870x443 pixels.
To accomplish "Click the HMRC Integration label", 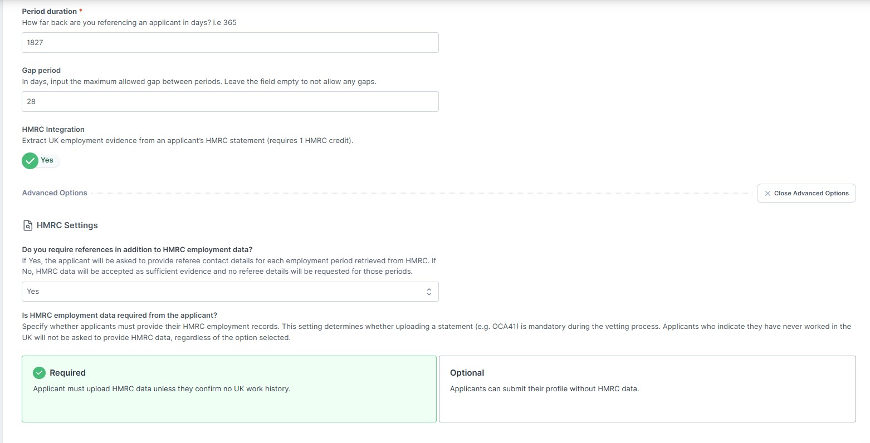I will click(x=53, y=130).
